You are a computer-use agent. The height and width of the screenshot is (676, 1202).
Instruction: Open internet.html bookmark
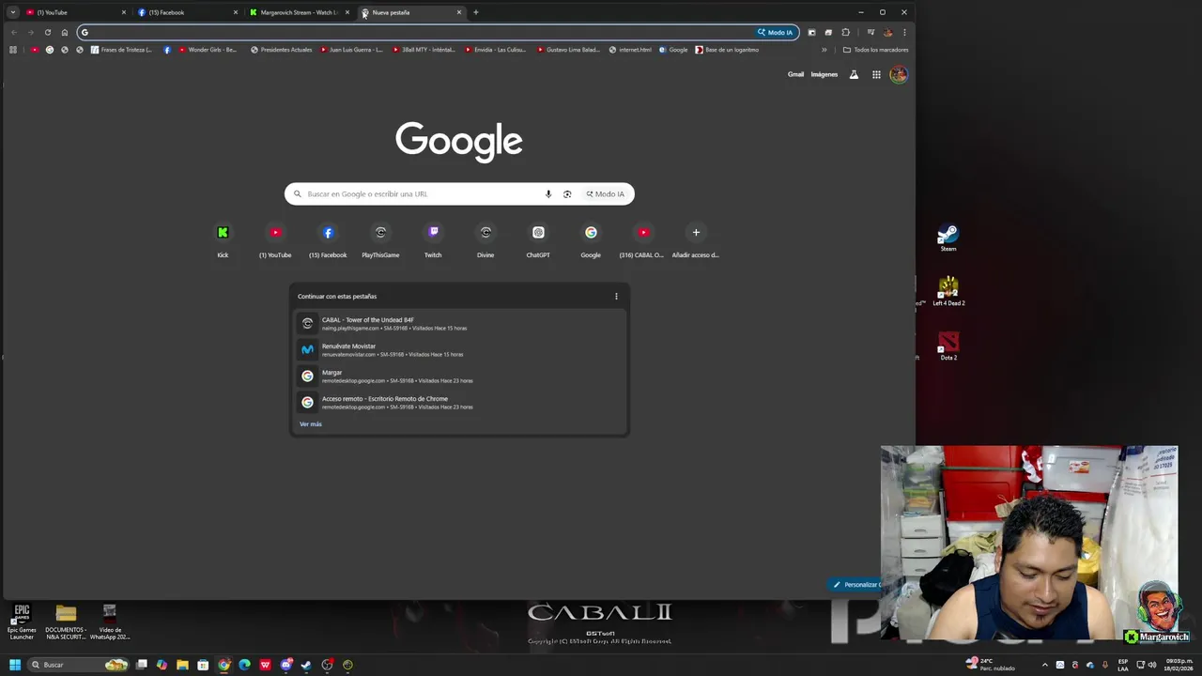click(x=630, y=50)
